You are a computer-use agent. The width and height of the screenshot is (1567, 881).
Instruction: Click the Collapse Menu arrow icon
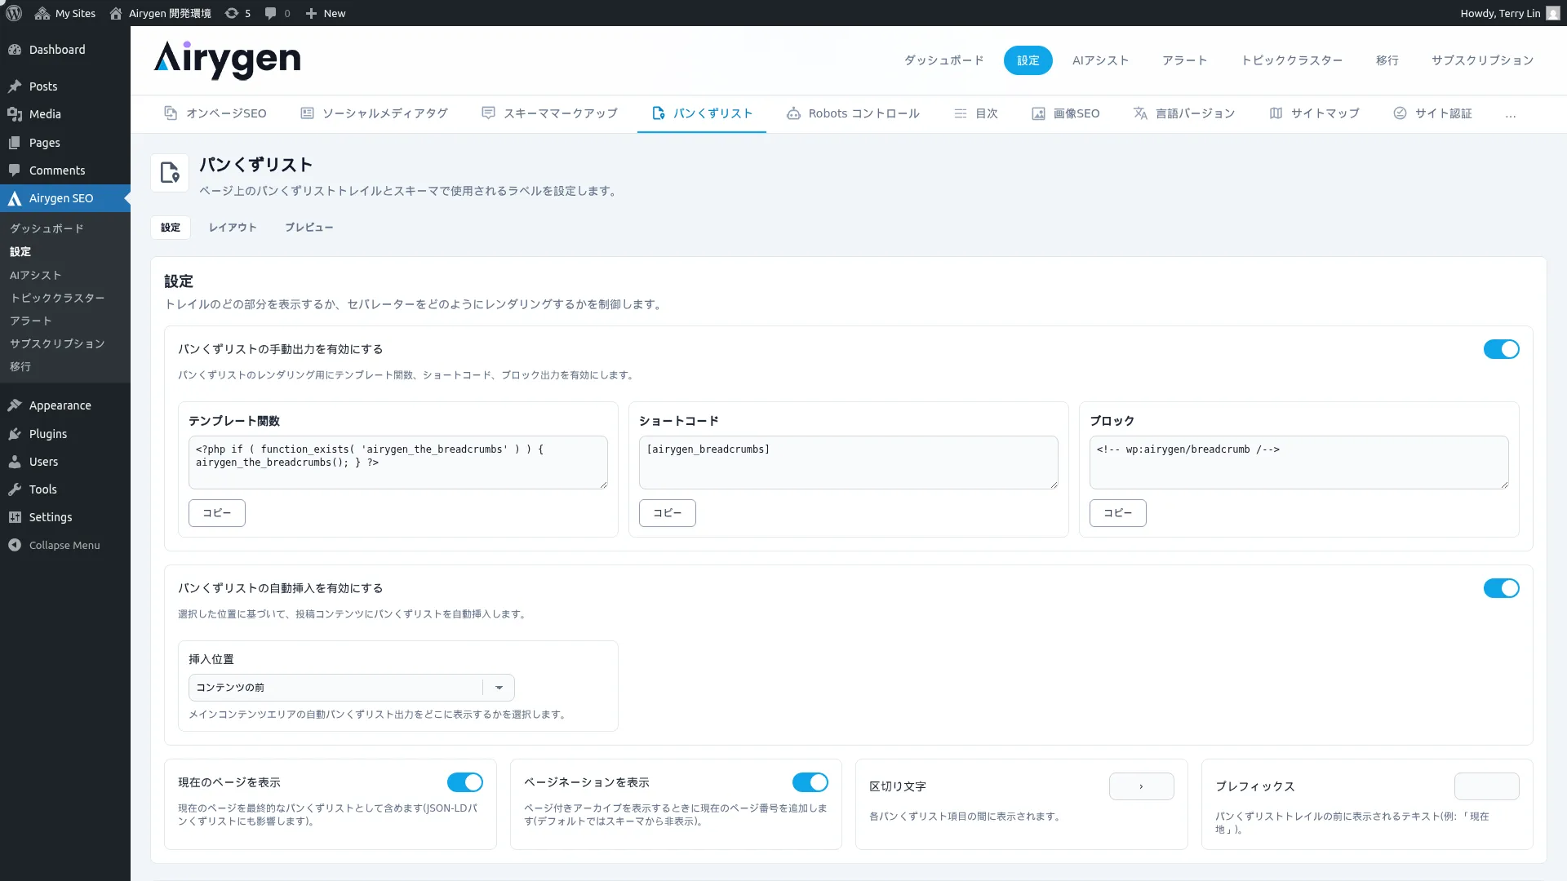(x=15, y=545)
